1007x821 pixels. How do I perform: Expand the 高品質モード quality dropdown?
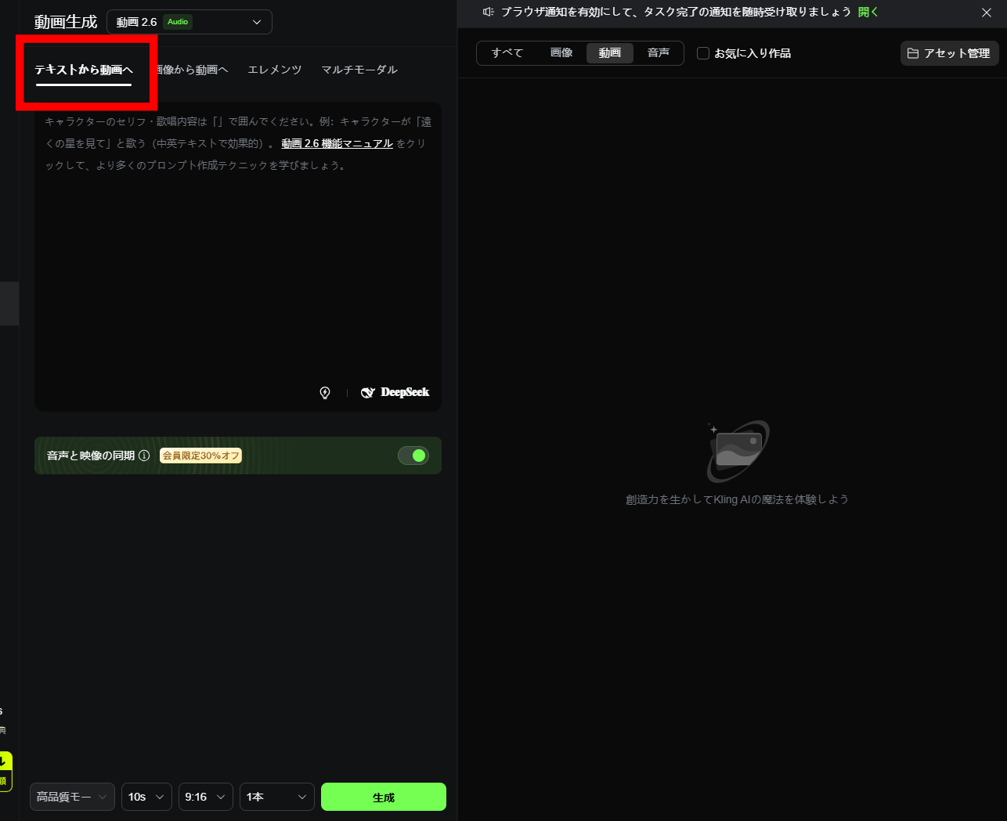(x=72, y=797)
